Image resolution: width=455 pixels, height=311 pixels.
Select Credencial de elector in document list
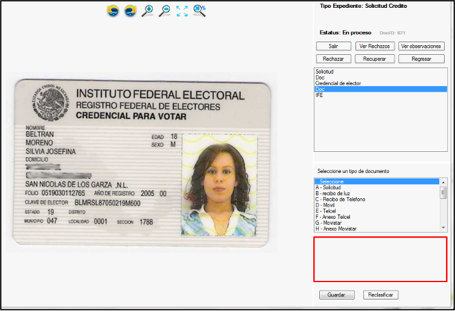pos(338,83)
